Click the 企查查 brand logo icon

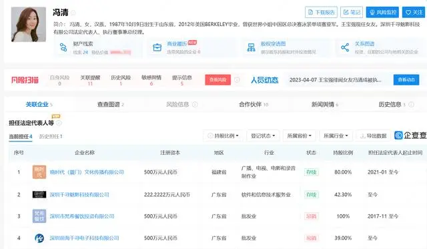click(398, 136)
